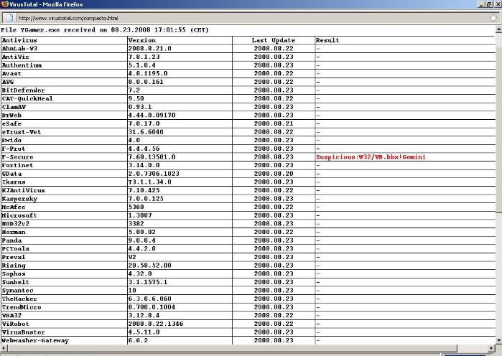The image size is (502, 356).
Task: Select the eTrust-Vet antivirus name
Action: click(x=22, y=132)
